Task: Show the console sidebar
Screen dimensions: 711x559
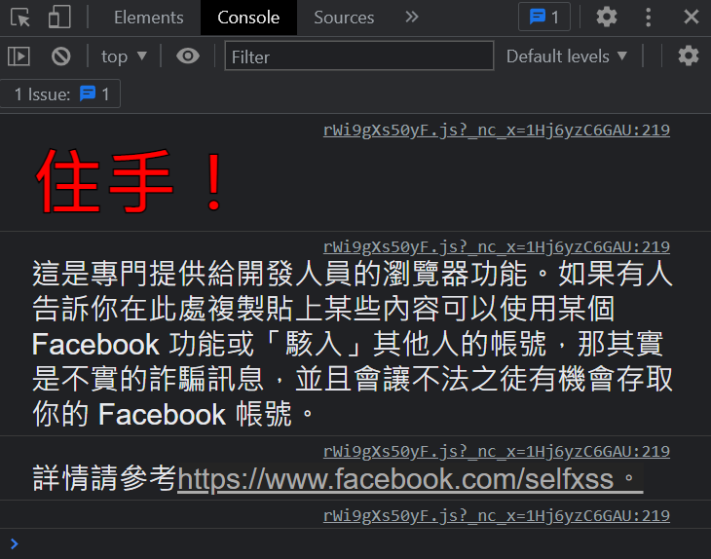Action: [x=19, y=56]
